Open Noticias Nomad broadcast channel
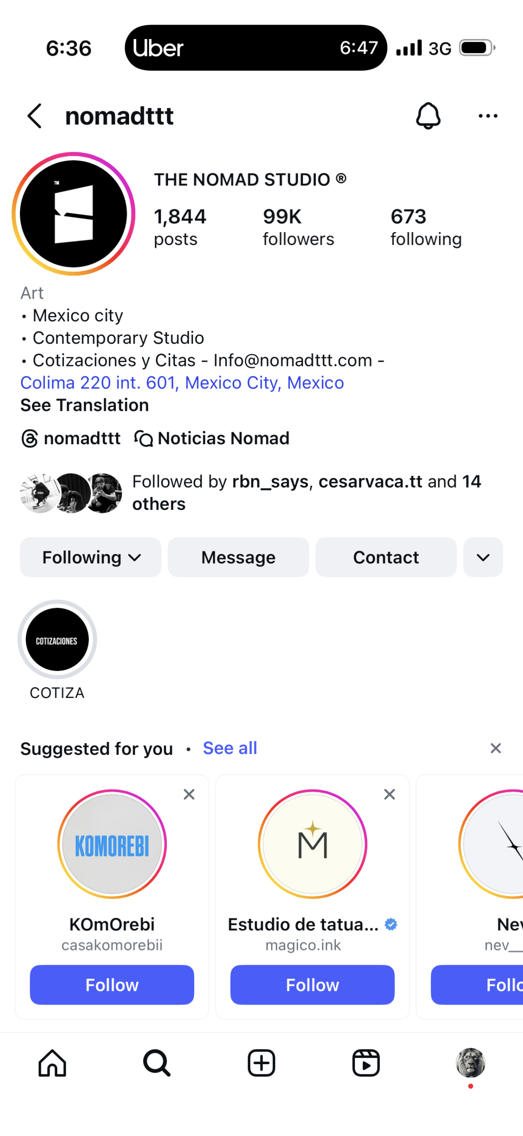Viewport: 523px width, 1136px height. [x=212, y=438]
